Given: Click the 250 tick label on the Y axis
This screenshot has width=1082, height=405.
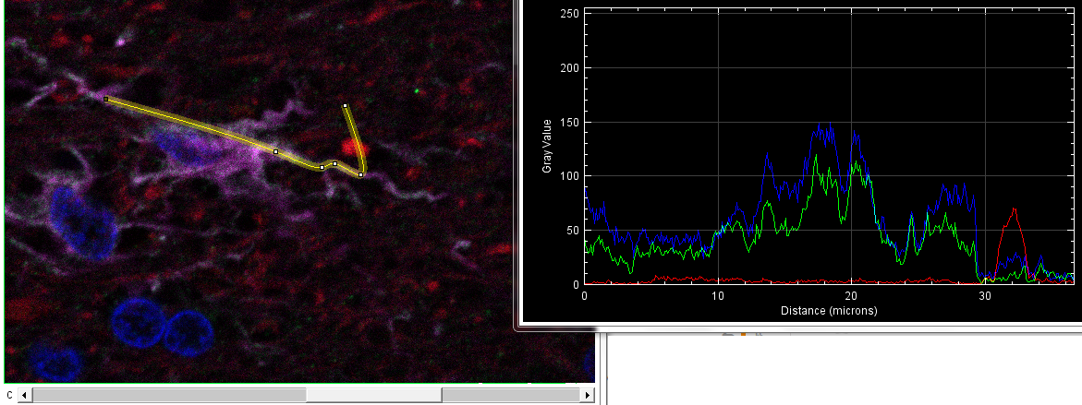Looking at the screenshot, I should coord(568,14).
